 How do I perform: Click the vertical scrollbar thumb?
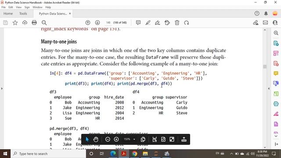[x=265, y=66]
